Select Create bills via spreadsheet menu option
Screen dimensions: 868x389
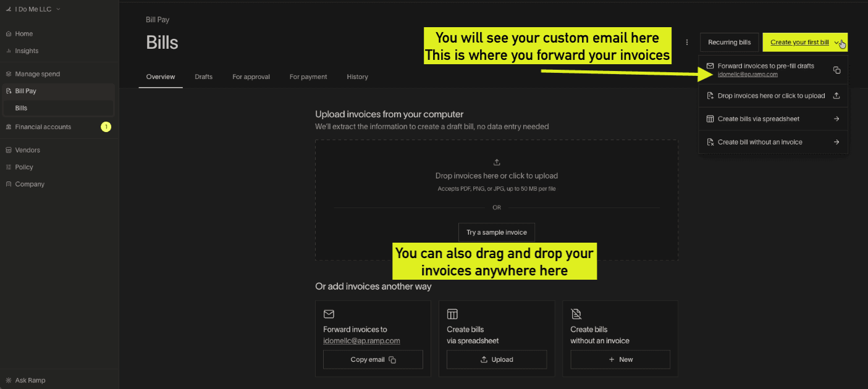click(x=773, y=119)
